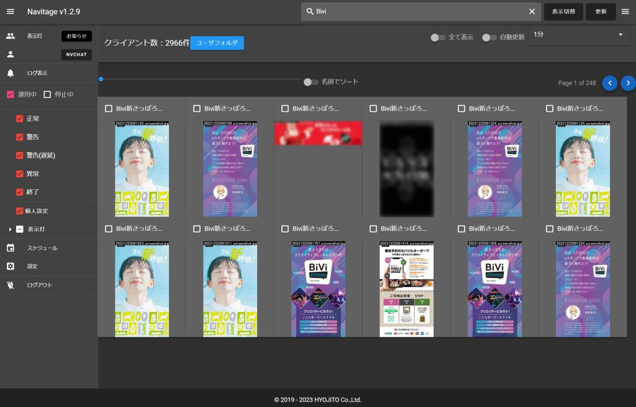636x407 pixels.
Task: Open the thumbnail stamped 20231225091308
Action: (x=494, y=289)
